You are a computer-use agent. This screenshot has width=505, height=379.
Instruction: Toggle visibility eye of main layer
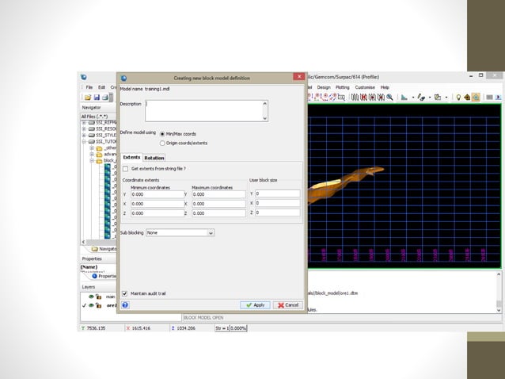[x=91, y=297]
